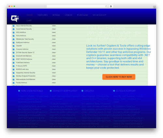The height and width of the screenshot is (138, 163).
Task: Click the Emsisoft Anti-Malware row label
Action: [24, 56]
